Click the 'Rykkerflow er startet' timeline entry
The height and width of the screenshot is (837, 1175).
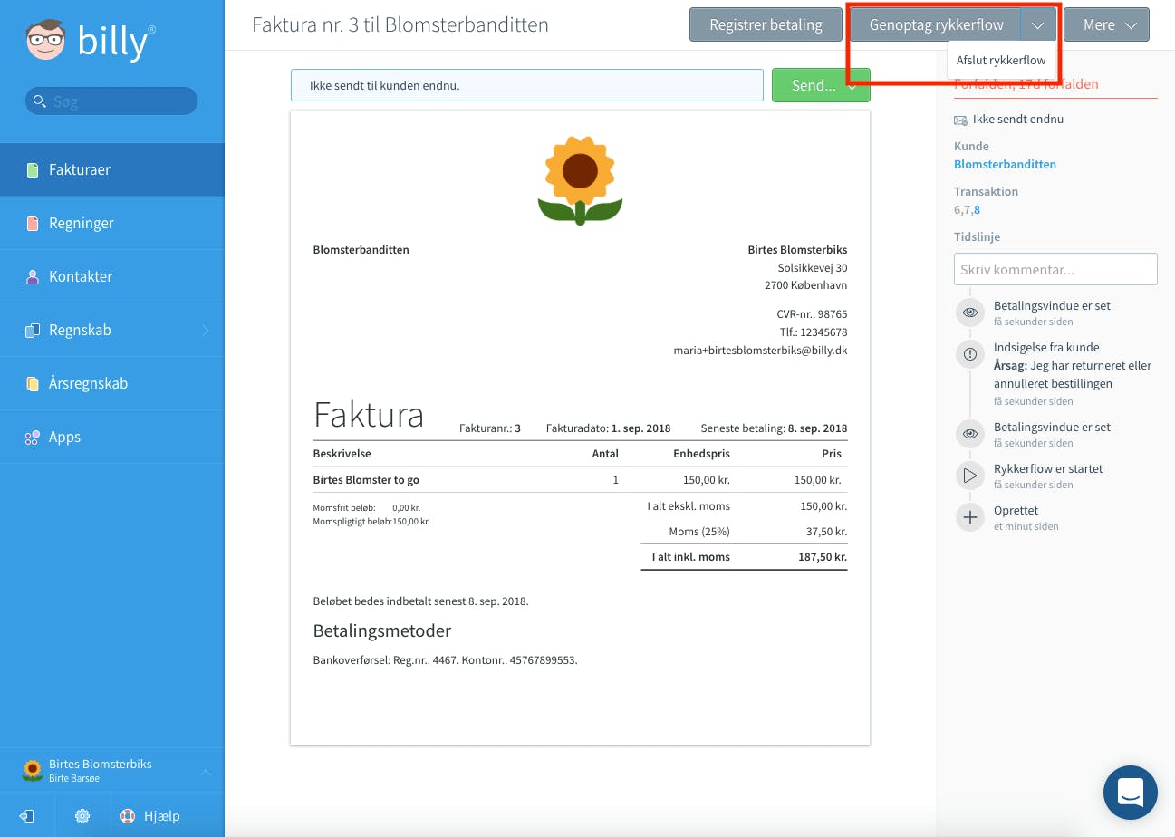tap(1048, 468)
